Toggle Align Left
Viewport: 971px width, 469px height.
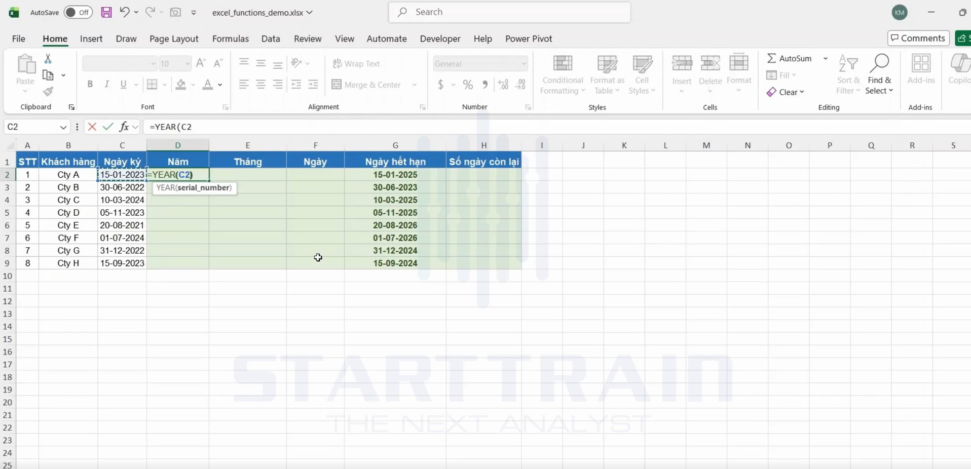(244, 85)
